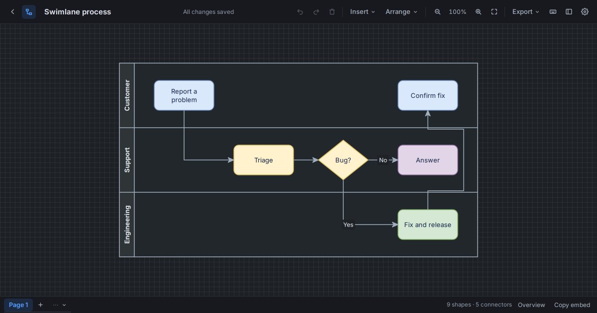Click the 100% zoom level
597x313 pixels.
(458, 12)
